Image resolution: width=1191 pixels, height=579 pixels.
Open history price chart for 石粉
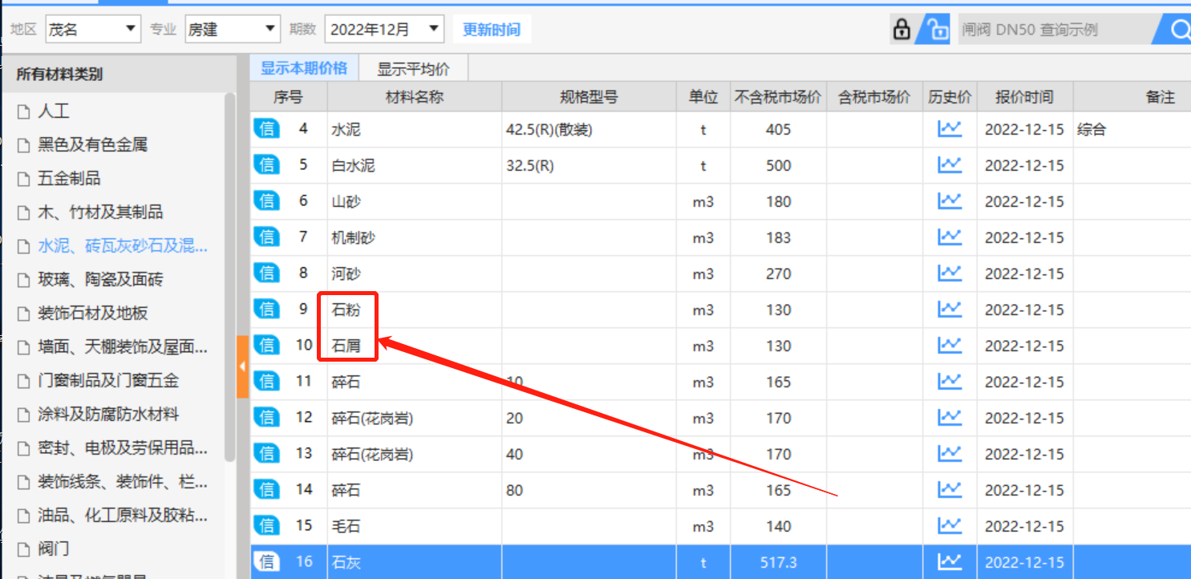(x=950, y=309)
